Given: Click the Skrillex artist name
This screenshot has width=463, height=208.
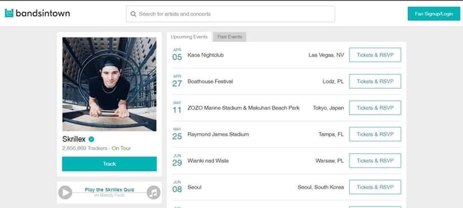Looking at the screenshot, I should tap(74, 139).
